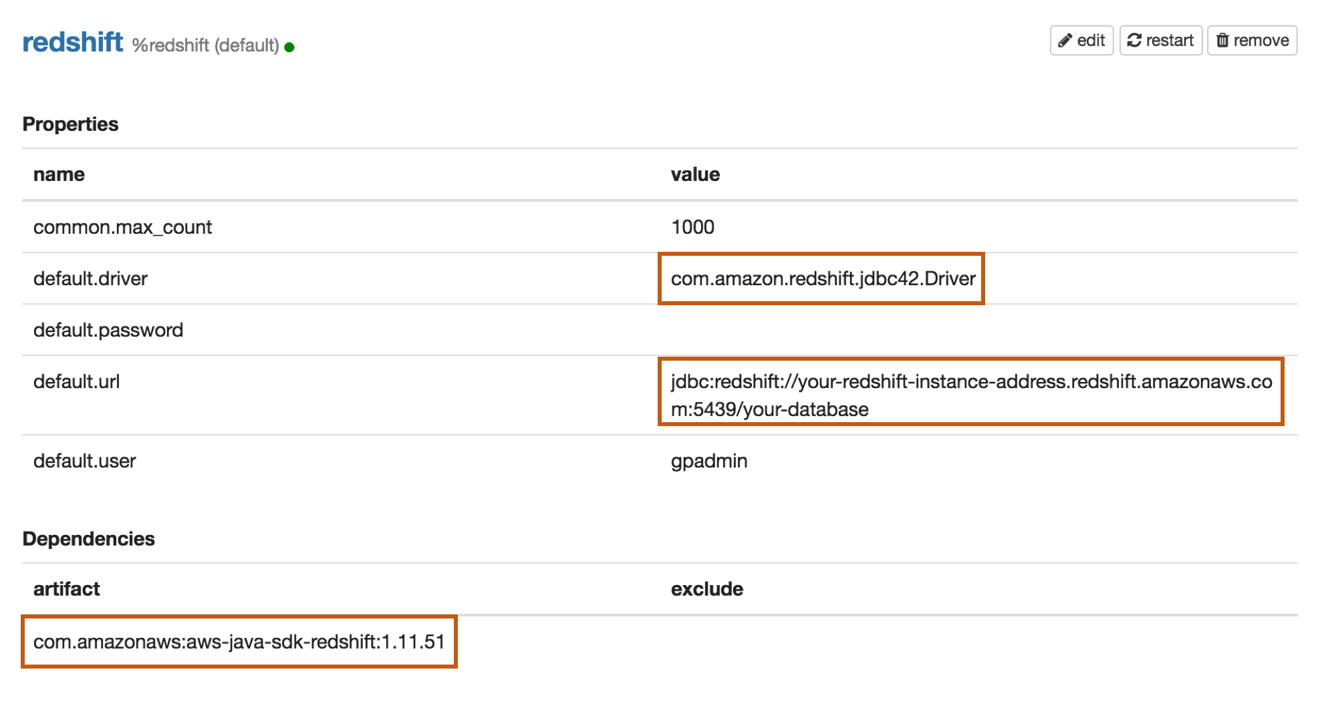Click the artifact column header
Viewport: 1320px width, 718px height.
[66, 589]
